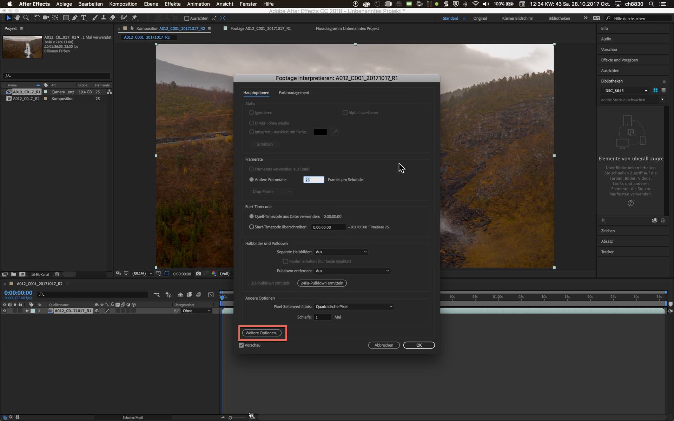Open the Effekte menu
Viewport: 674px width, 421px height.
click(x=172, y=4)
